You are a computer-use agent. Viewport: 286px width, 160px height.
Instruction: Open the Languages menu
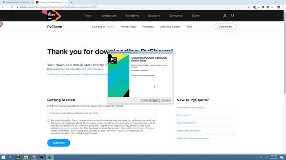pos(109,16)
